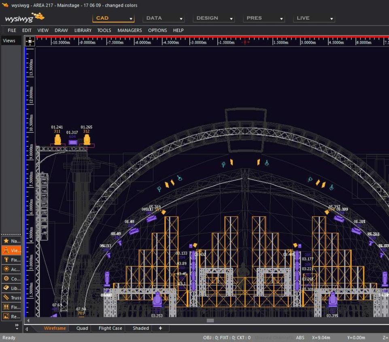Add a new view tab with plus
Image resolution: width=389 pixels, height=342 pixels.
tap(160, 328)
